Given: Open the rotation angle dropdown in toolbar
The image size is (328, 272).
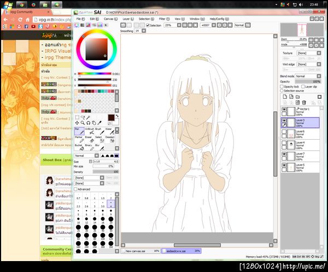Looking at the screenshot, I should click(214, 25).
